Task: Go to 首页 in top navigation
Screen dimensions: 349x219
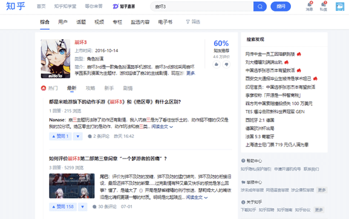Action: [41, 6]
